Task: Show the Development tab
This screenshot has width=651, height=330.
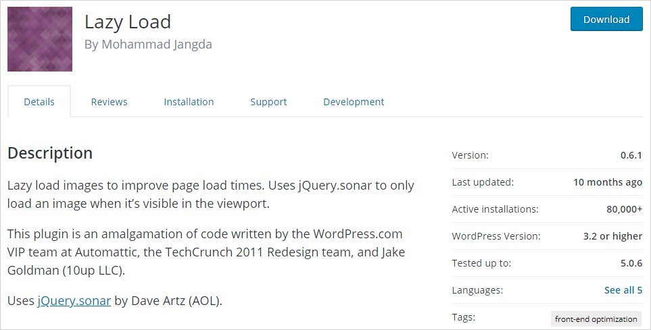Action: [x=354, y=102]
